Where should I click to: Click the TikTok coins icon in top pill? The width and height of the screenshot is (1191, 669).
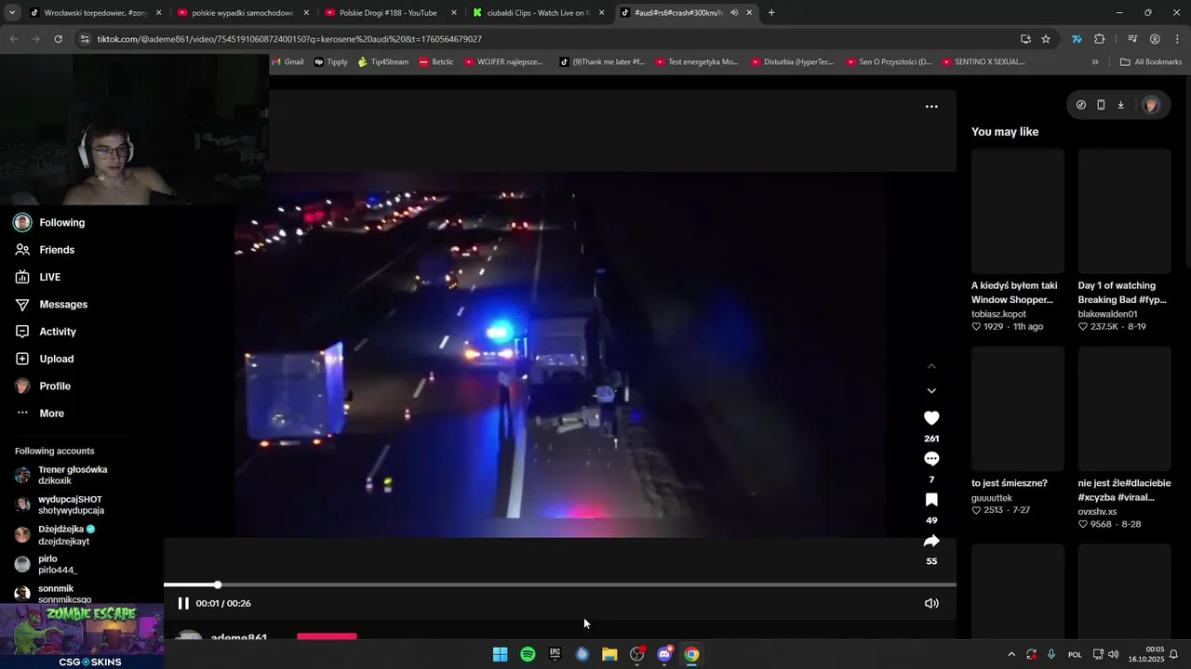[x=1081, y=105]
